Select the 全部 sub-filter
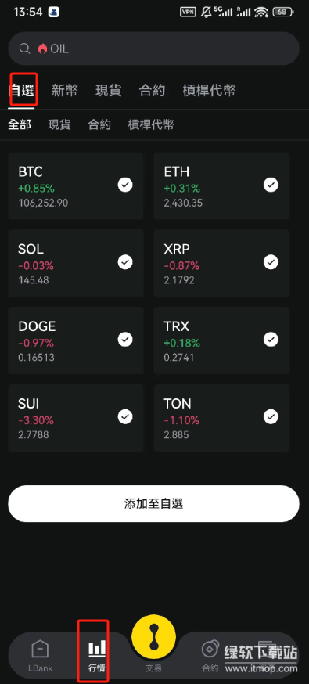The image size is (309, 684). click(x=20, y=124)
